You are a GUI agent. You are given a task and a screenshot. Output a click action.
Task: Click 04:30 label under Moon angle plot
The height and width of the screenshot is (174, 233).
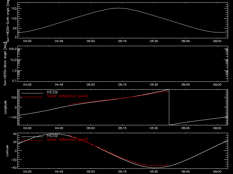(x=27, y=85)
